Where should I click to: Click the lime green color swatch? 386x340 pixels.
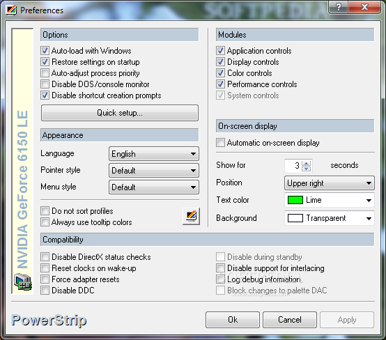click(295, 200)
